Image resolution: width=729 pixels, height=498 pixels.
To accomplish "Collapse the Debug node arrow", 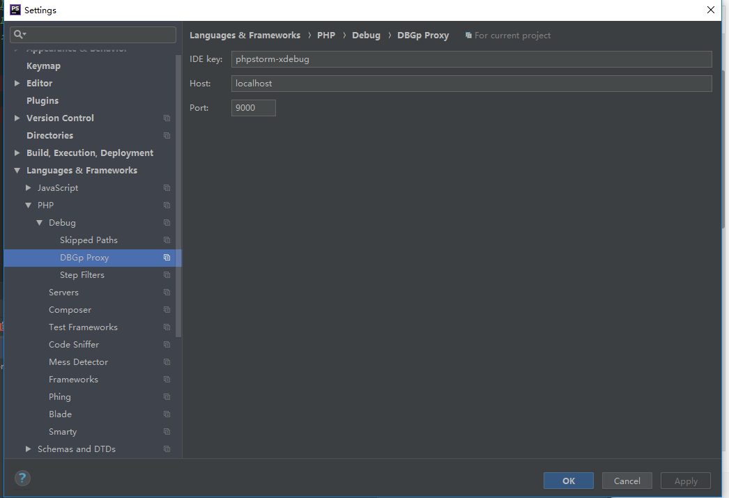I will (40, 222).
